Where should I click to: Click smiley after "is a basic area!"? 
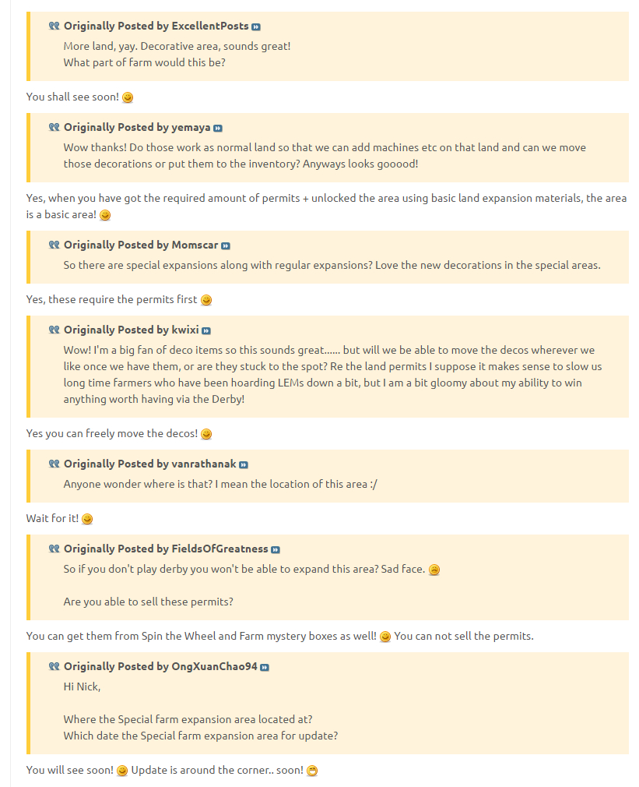click(x=105, y=215)
